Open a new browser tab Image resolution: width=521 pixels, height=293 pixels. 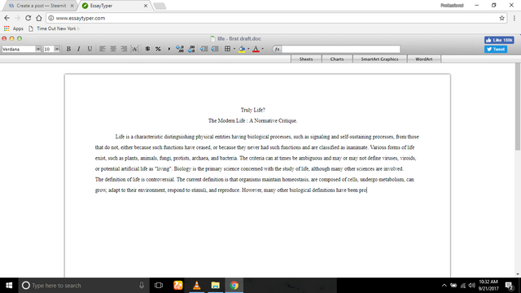tap(160, 6)
